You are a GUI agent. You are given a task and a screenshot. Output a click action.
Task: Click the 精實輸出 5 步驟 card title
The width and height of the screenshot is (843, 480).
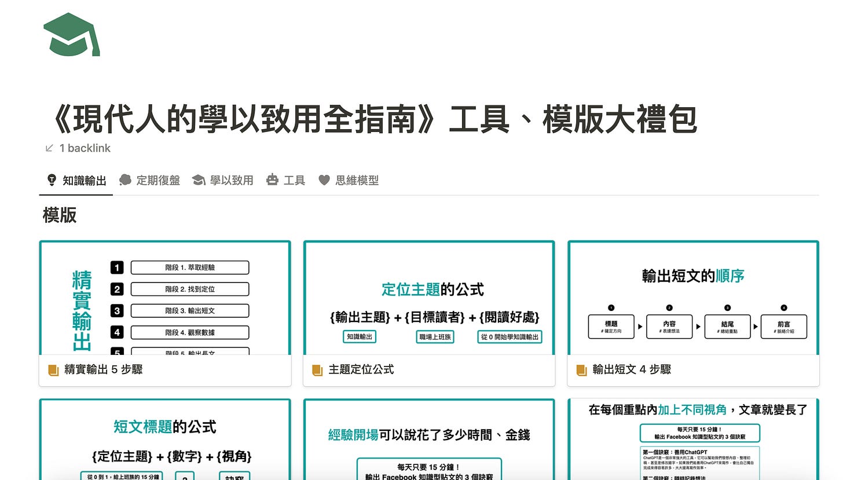(104, 369)
